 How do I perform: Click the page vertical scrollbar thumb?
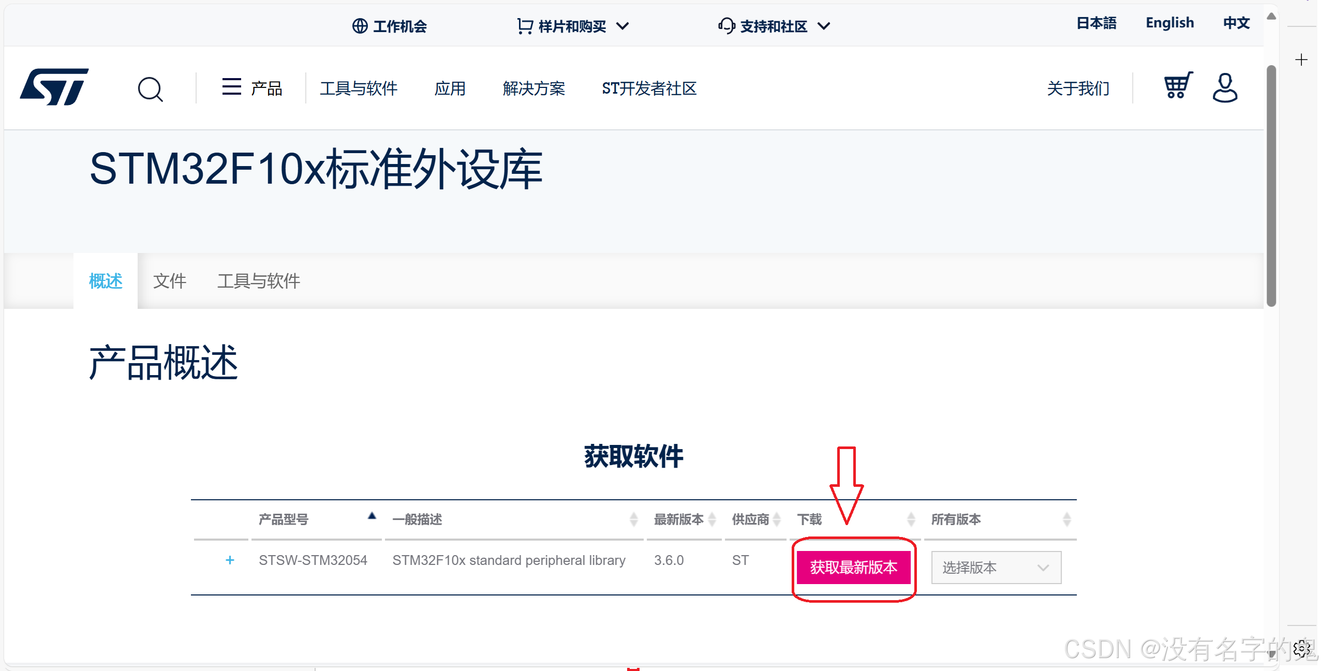(1271, 186)
